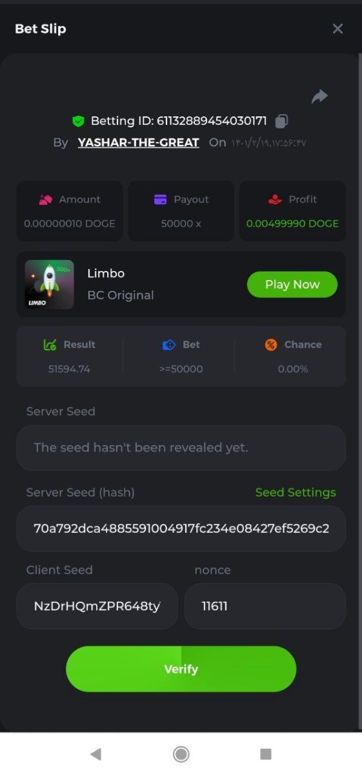The width and height of the screenshot is (362, 776).
Task: Tap the blue Bet tag icon
Action: click(x=169, y=345)
